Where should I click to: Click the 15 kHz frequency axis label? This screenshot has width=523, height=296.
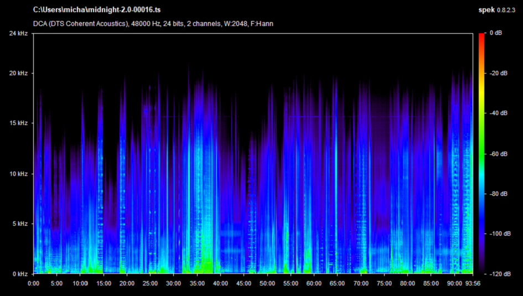(19, 123)
